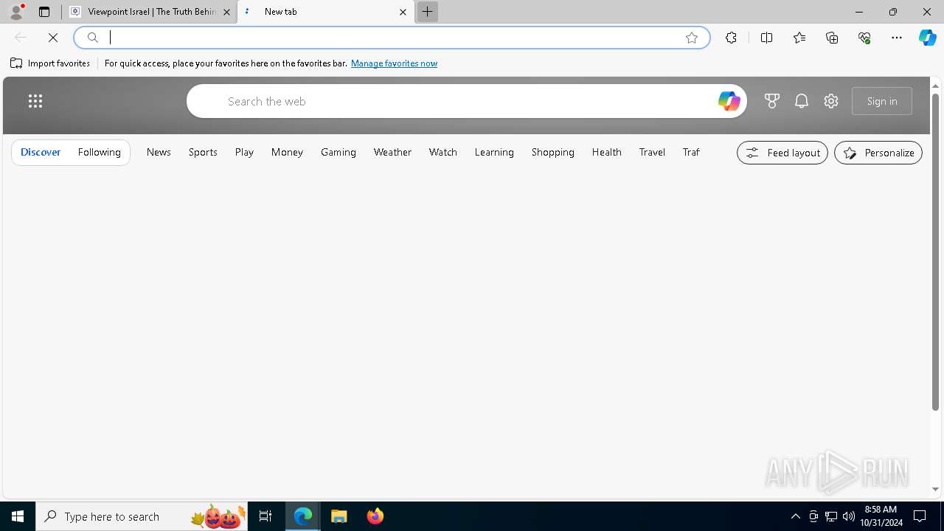Open page settings gear icon
This screenshot has width=944, height=531.
831,101
